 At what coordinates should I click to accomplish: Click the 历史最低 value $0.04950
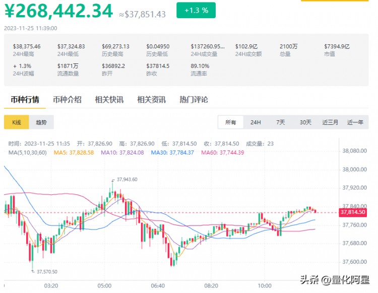pos(158,46)
